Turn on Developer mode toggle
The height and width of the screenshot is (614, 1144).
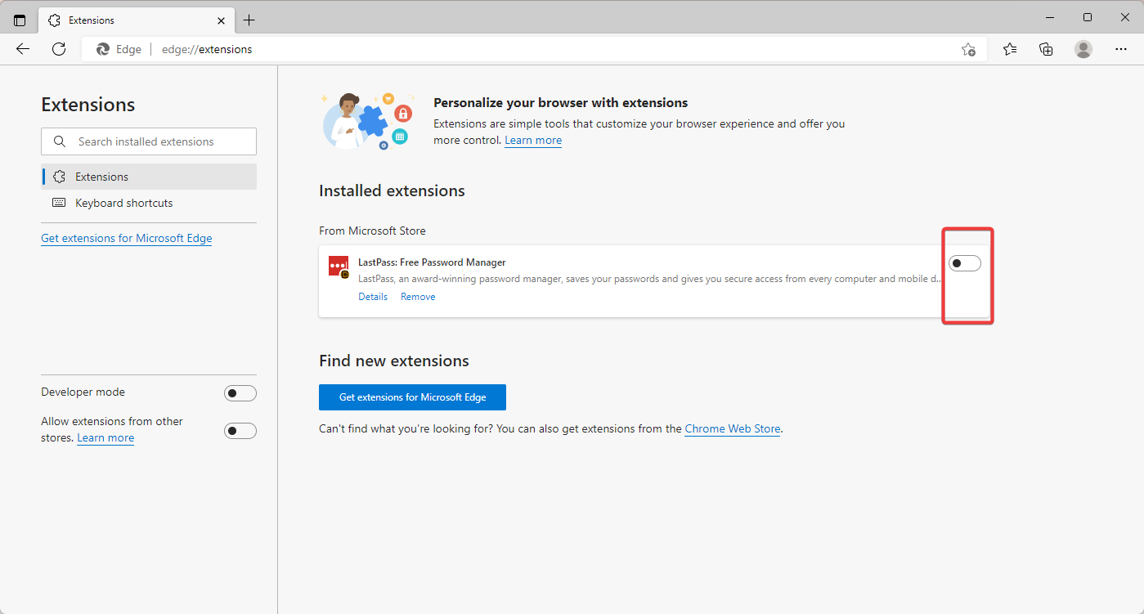240,393
